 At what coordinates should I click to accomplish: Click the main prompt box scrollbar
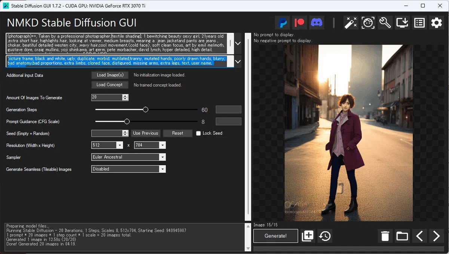pyautogui.click(x=230, y=43)
